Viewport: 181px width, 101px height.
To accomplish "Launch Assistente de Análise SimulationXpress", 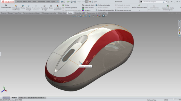I will 168,8.
